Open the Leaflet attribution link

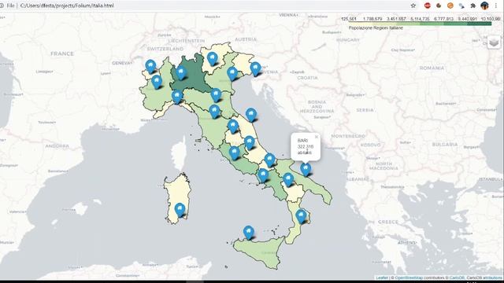coord(382,277)
